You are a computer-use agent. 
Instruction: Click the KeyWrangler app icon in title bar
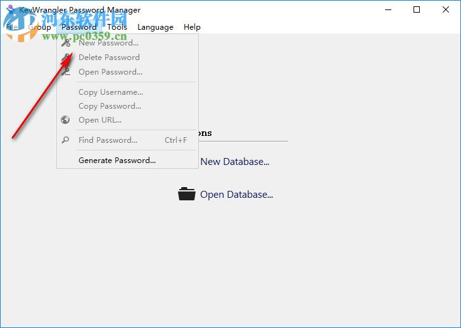11,9
